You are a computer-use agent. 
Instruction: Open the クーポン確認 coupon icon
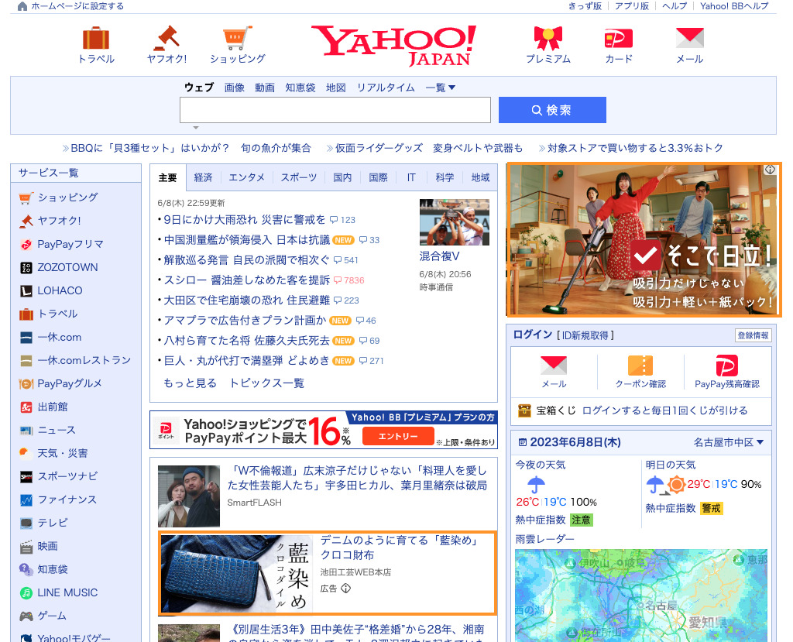click(x=640, y=366)
